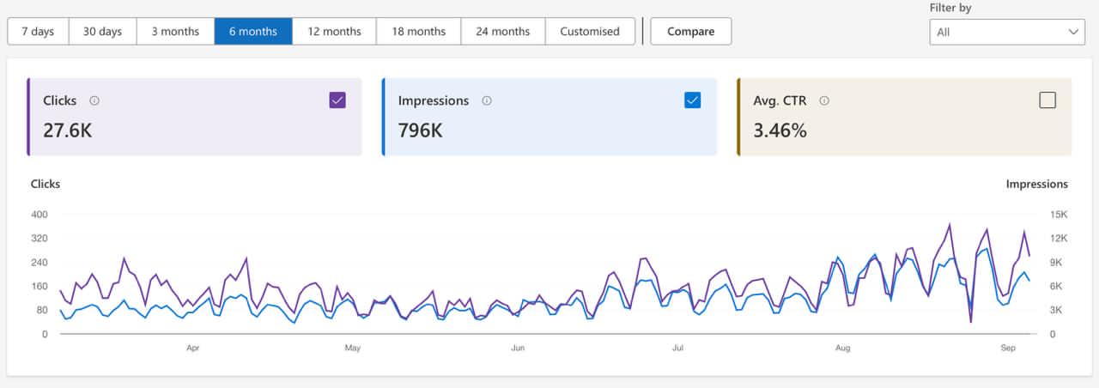Screen dimensions: 1099x388
Task: Click the Compare button
Action: (x=691, y=32)
